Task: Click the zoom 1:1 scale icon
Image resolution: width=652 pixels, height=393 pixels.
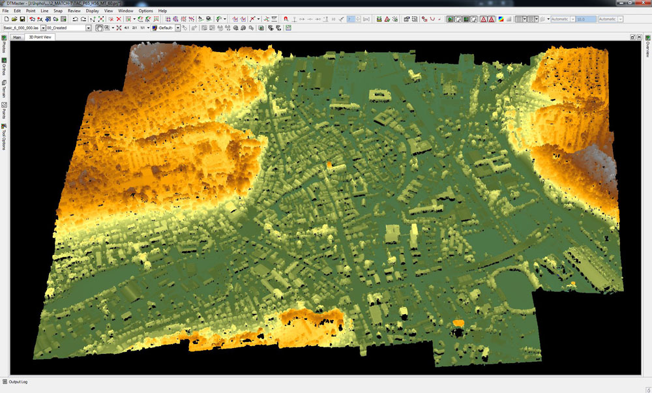Action: [x=143, y=28]
